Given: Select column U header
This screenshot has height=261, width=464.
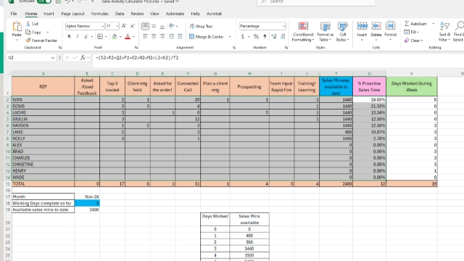Looking at the screenshot, I should (369, 73).
